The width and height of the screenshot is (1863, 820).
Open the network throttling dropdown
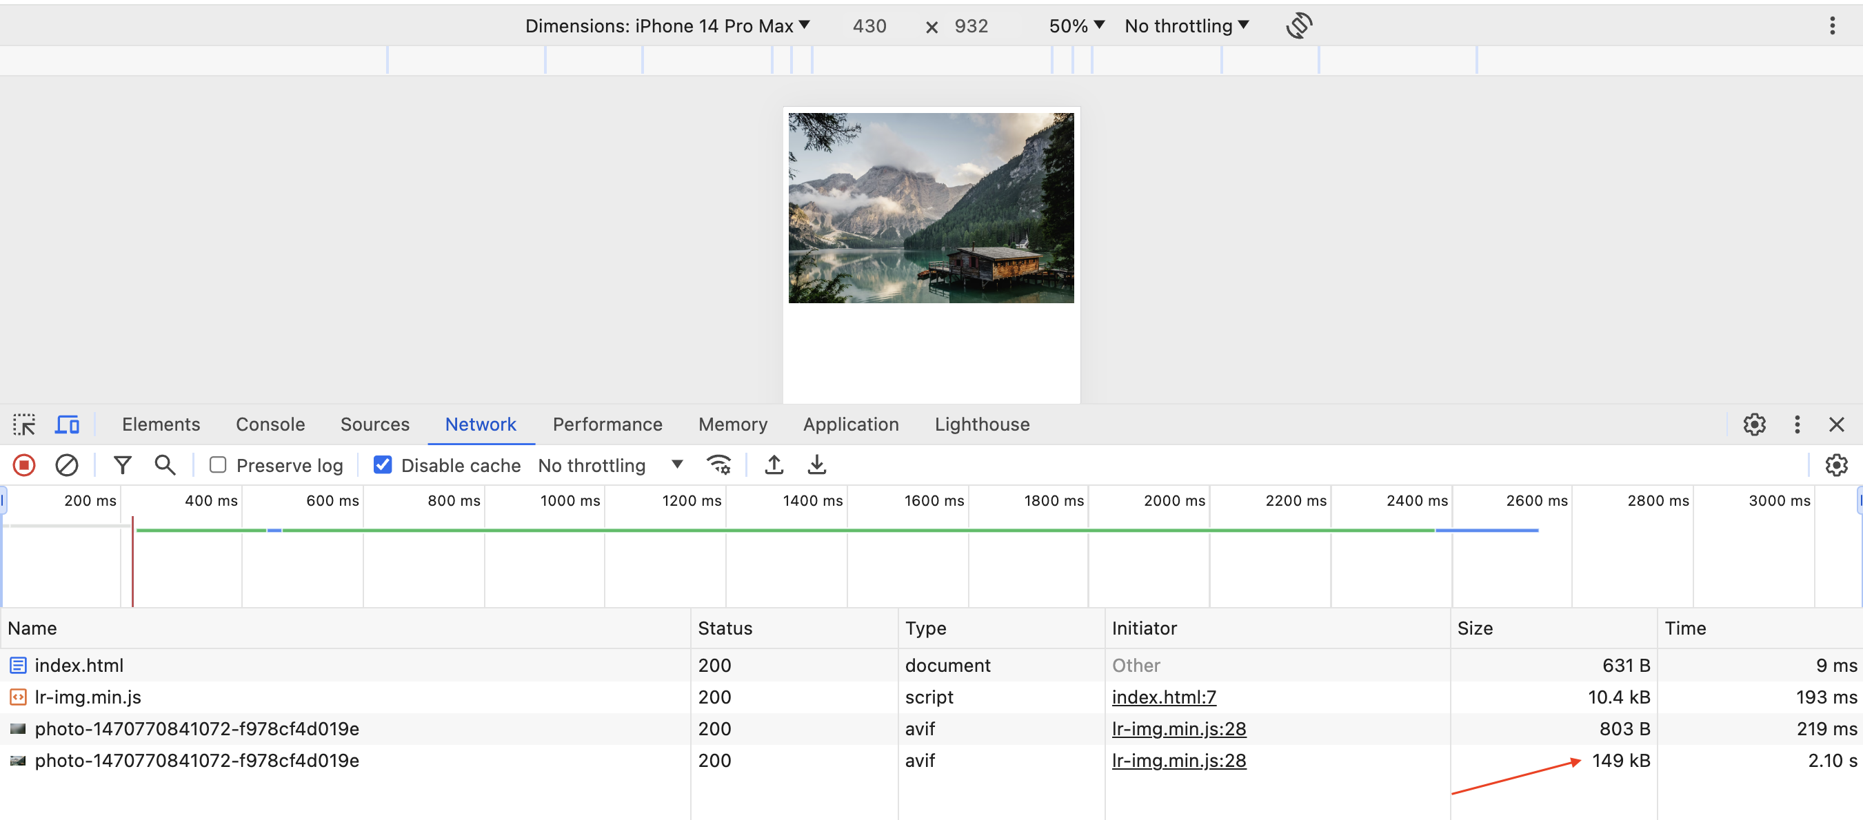[611, 464]
